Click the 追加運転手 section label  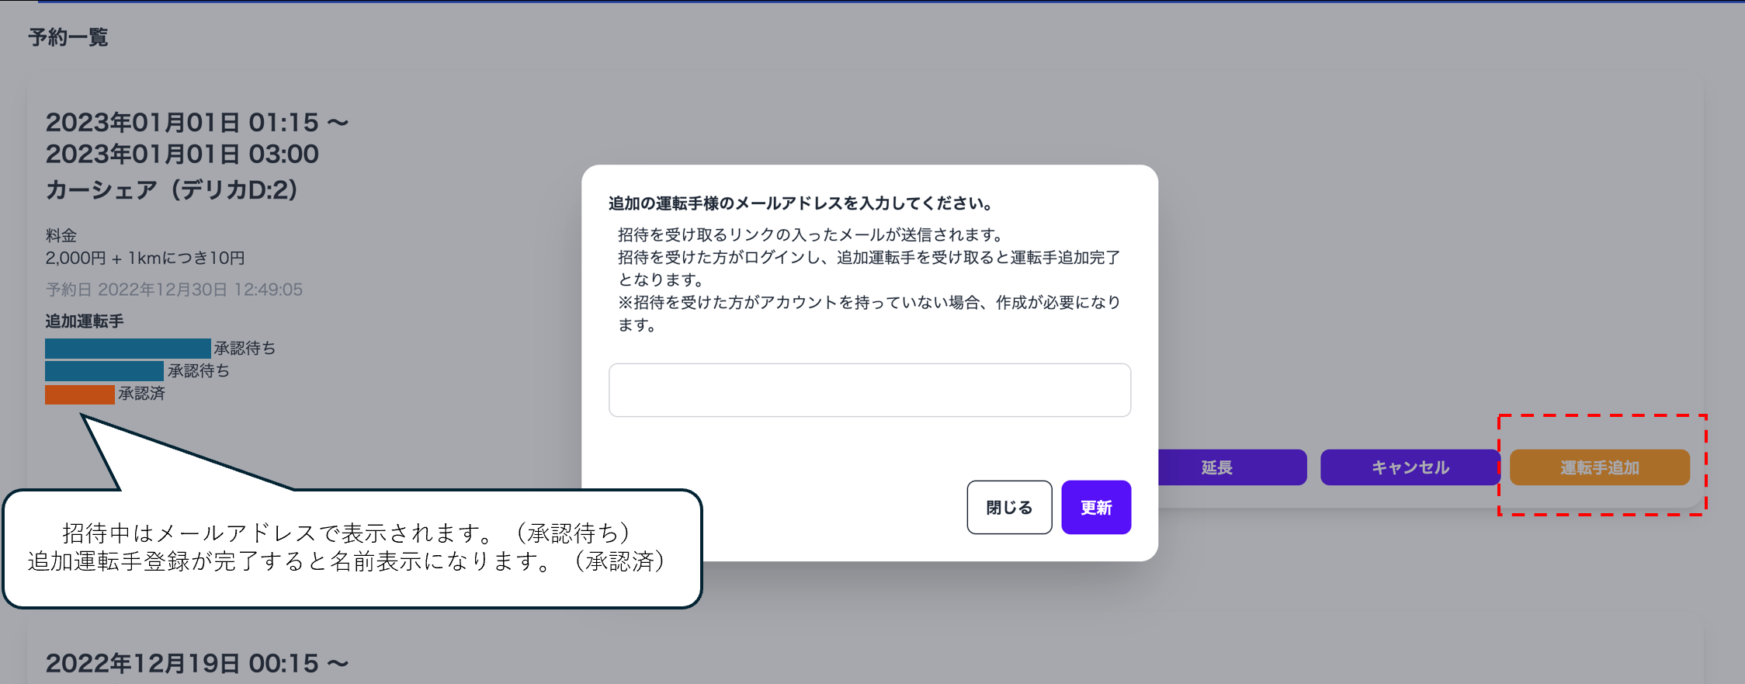pyautogui.click(x=84, y=321)
